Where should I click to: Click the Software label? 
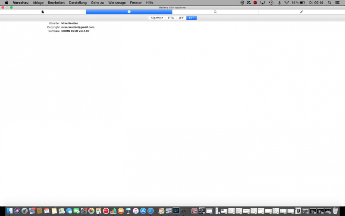coord(54,31)
